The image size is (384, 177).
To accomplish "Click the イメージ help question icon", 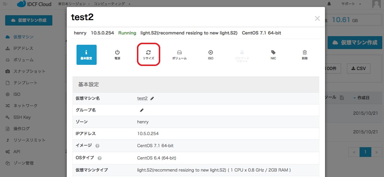I will tap(97, 146).
